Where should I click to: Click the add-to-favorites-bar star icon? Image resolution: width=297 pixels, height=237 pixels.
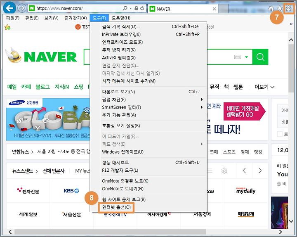[7, 27]
